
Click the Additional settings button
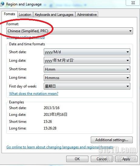point(112,140)
